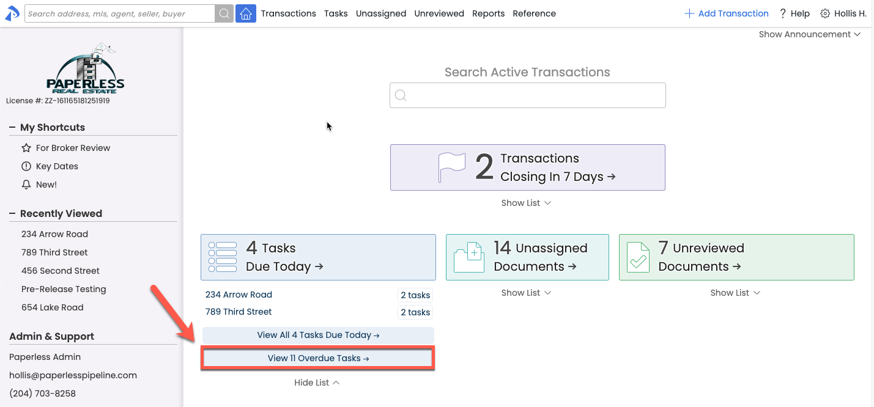The width and height of the screenshot is (874, 407).
Task: Expand the Show Announcement dropdown
Action: coord(809,34)
